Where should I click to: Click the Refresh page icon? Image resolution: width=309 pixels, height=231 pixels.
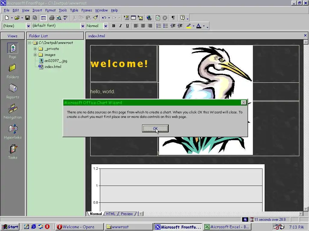coord(158,18)
